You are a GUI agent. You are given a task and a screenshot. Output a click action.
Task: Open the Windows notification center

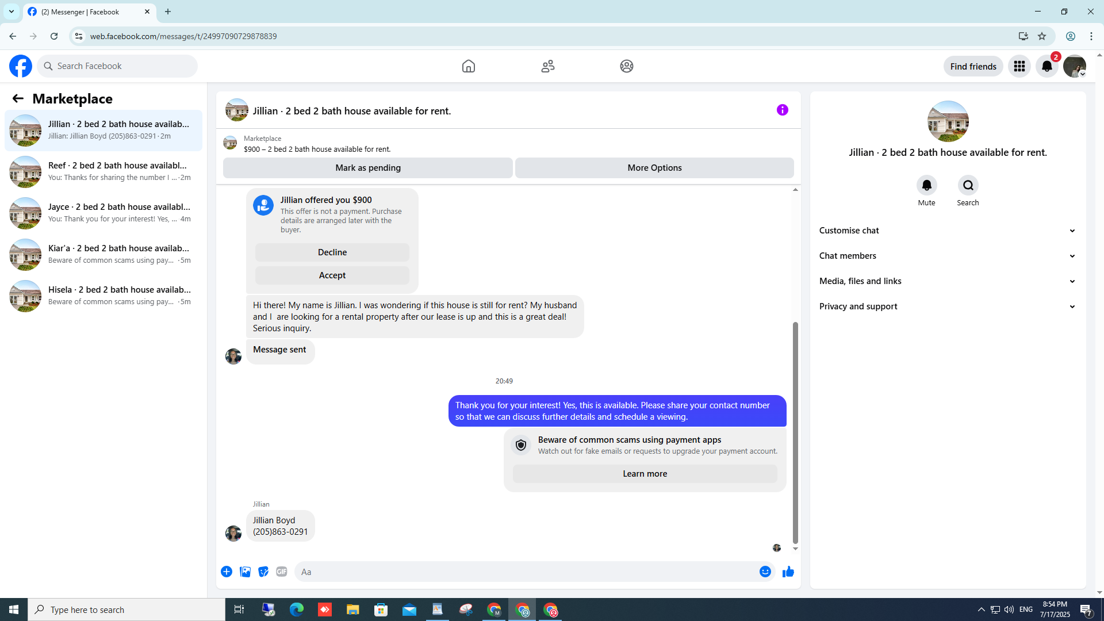tap(1086, 609)
